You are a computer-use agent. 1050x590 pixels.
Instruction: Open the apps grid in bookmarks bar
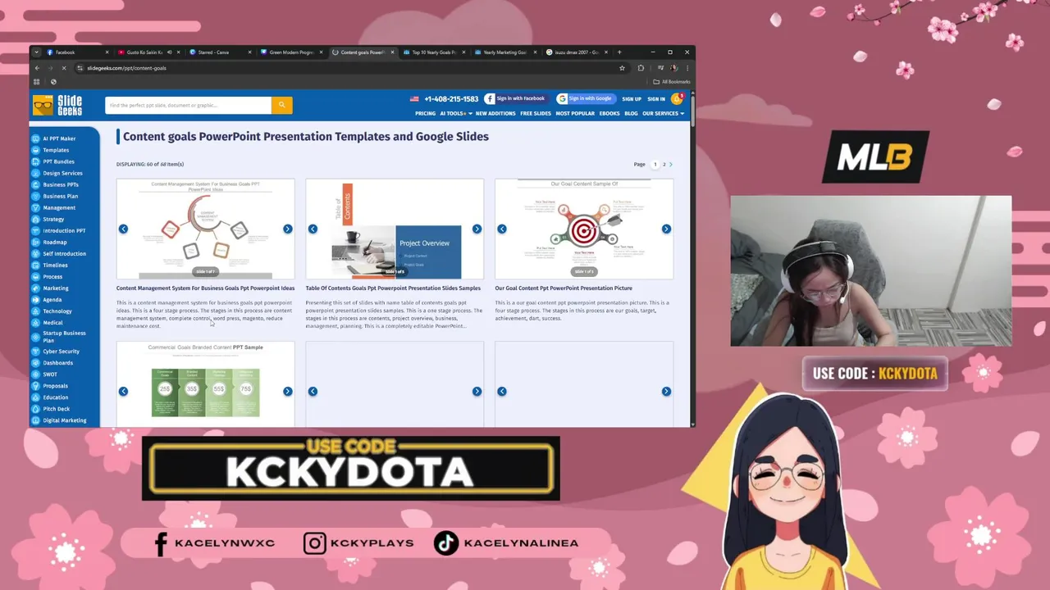[36, 82]
